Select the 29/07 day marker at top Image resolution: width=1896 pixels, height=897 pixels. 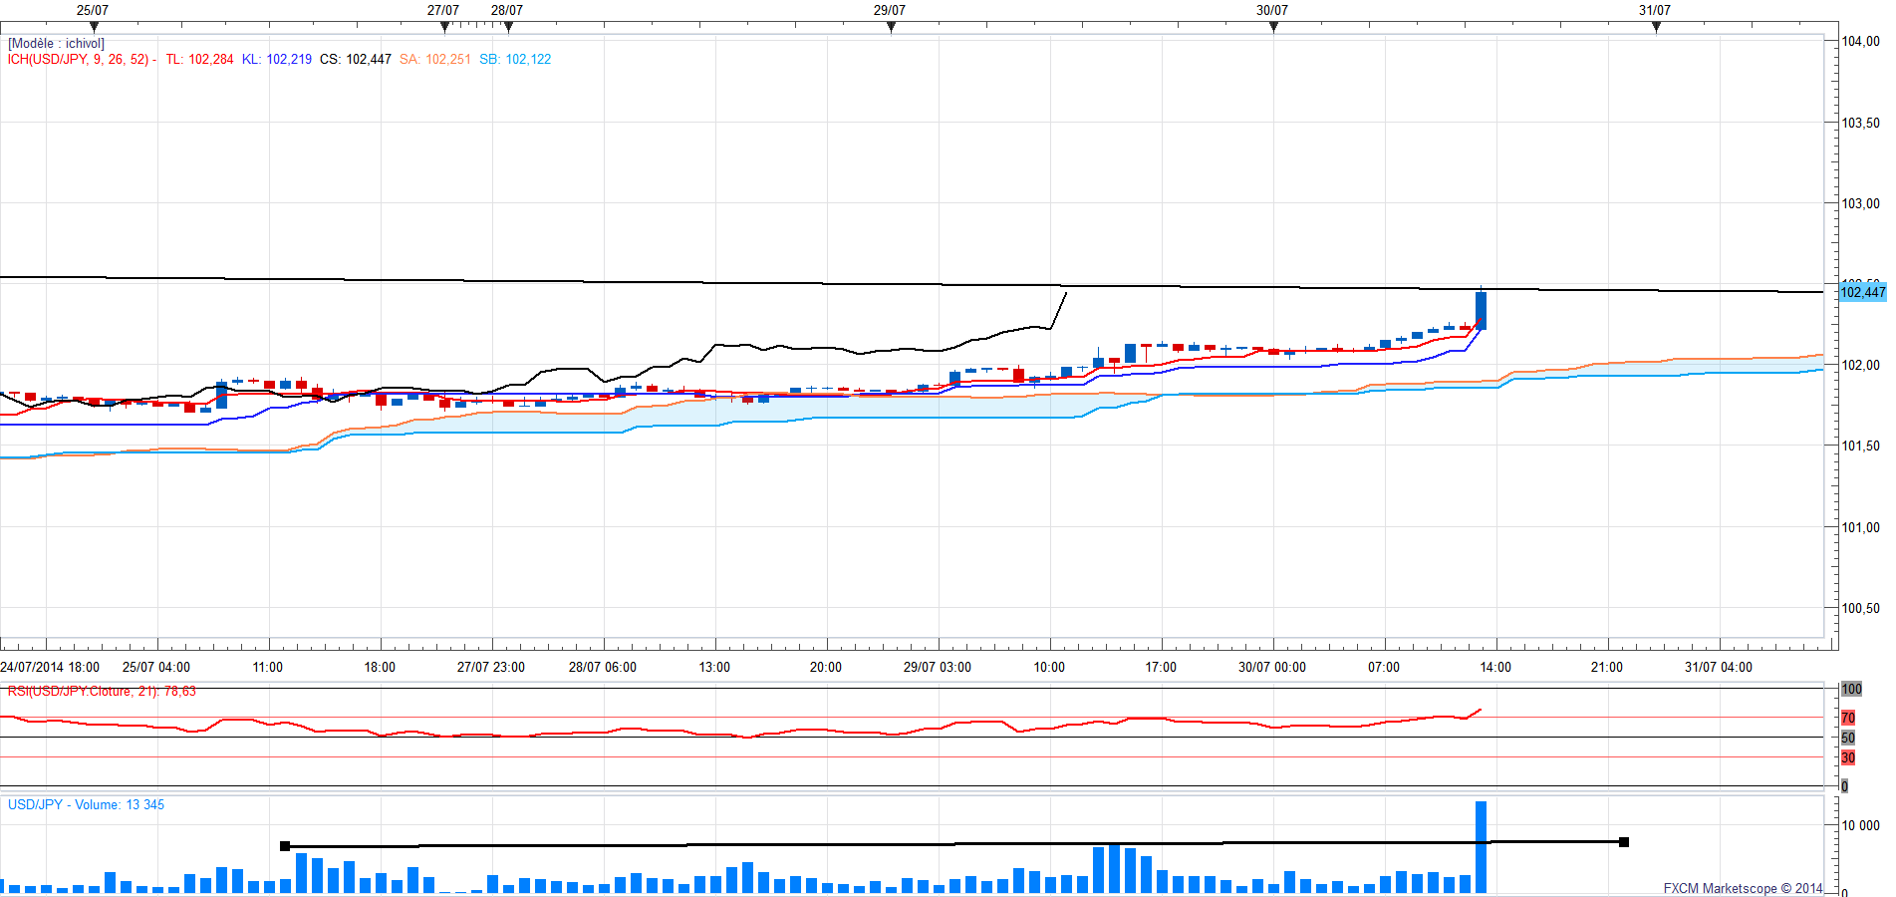(x=891, y=27)
